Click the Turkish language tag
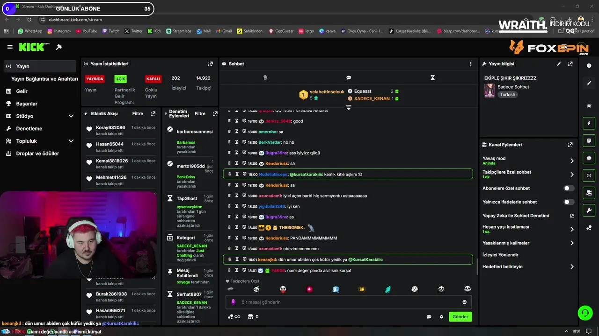The height and width of the screenshot is (336, 599). [507, 95]
